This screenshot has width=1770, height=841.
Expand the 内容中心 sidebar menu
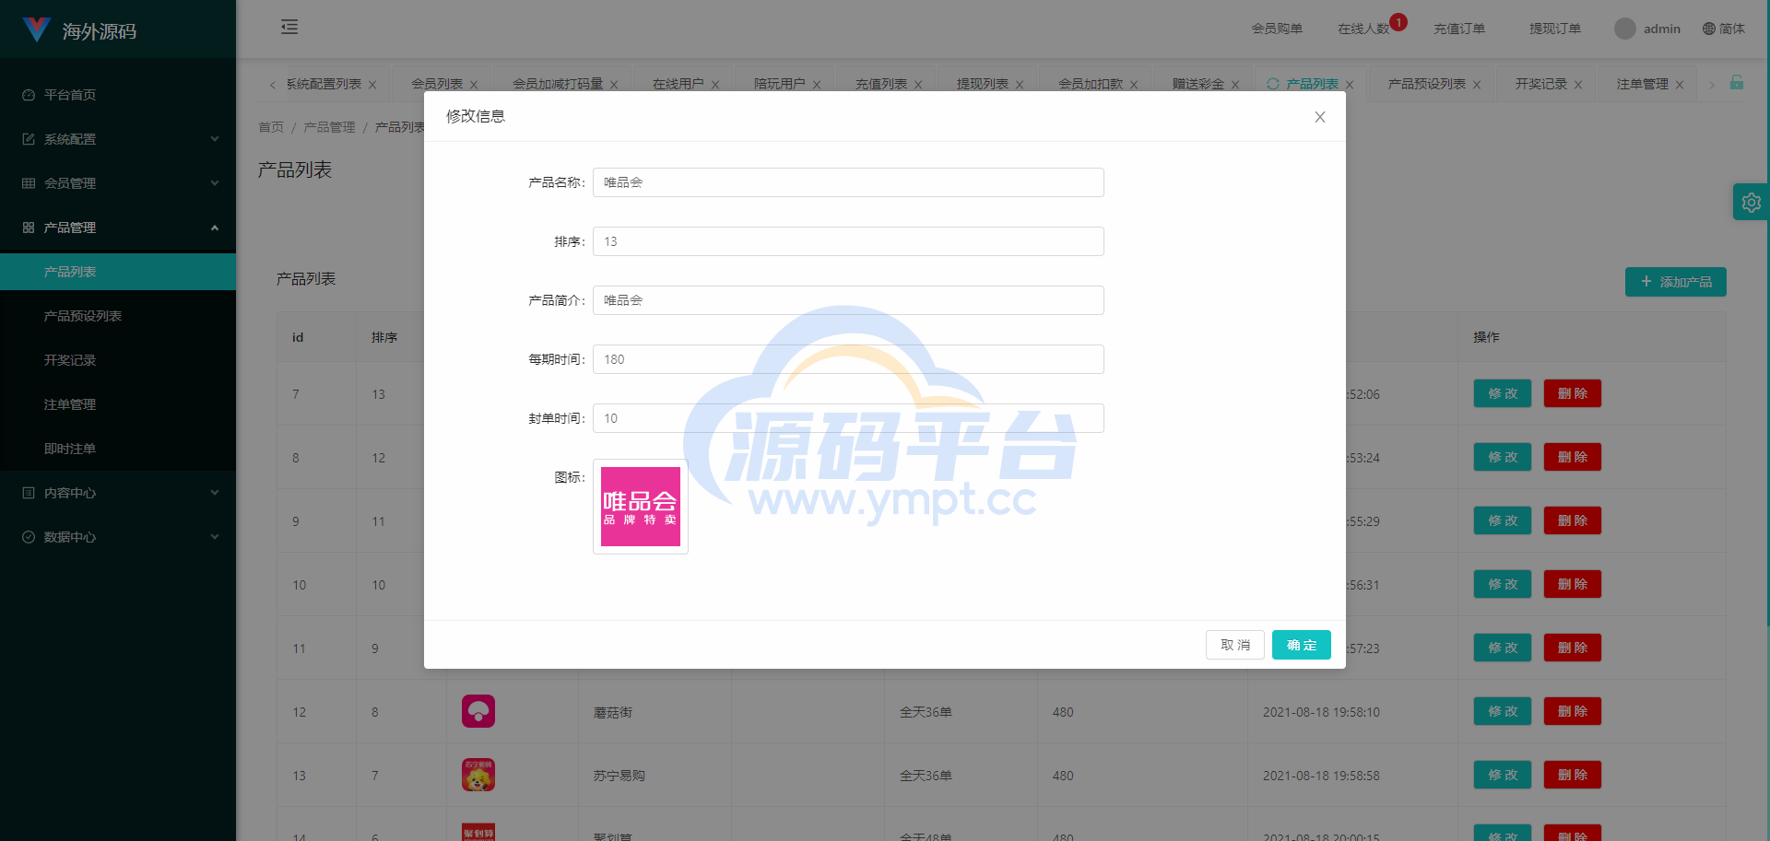(118, 493)
